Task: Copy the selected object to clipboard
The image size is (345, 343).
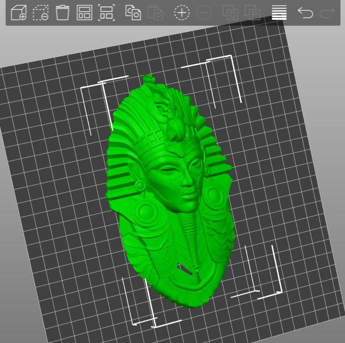Action: pyautogui.click(x=133, y=13)
